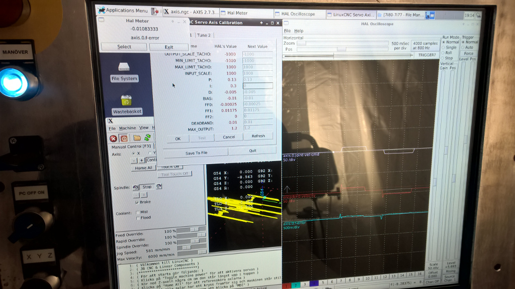
Task: Open the Wastebasket desktop icon
Action: 127,105
